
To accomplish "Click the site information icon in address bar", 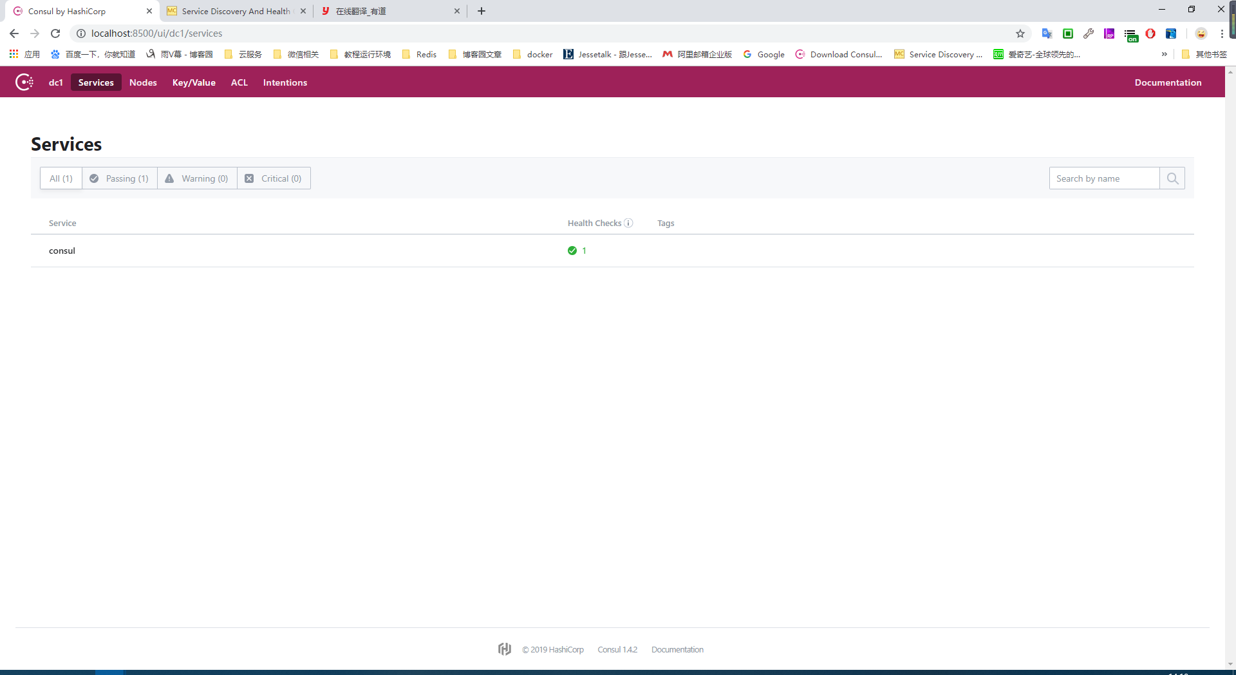I will (x=81, y=33).
